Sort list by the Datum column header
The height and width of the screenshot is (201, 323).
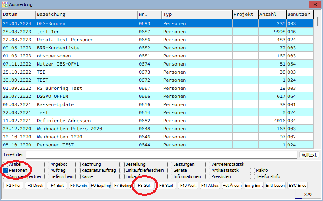18,14
